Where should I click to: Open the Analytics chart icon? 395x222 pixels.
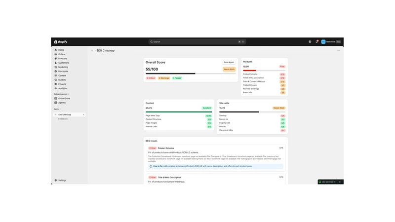[x=56, y=88]
